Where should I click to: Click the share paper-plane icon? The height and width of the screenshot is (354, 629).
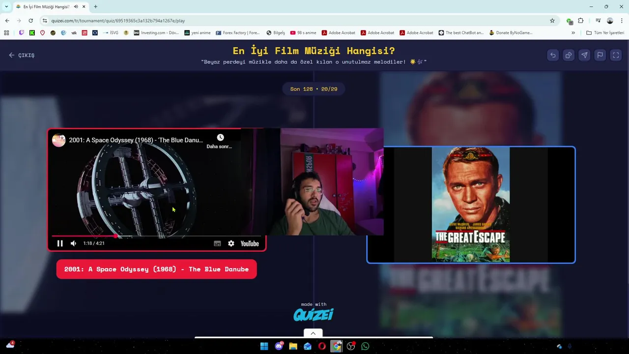click(584, 55)
